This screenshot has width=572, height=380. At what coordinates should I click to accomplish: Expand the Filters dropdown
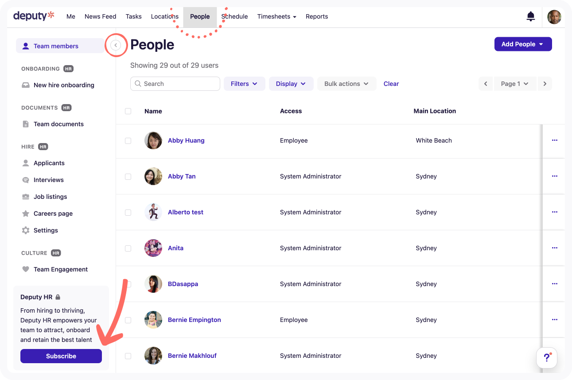244,84
